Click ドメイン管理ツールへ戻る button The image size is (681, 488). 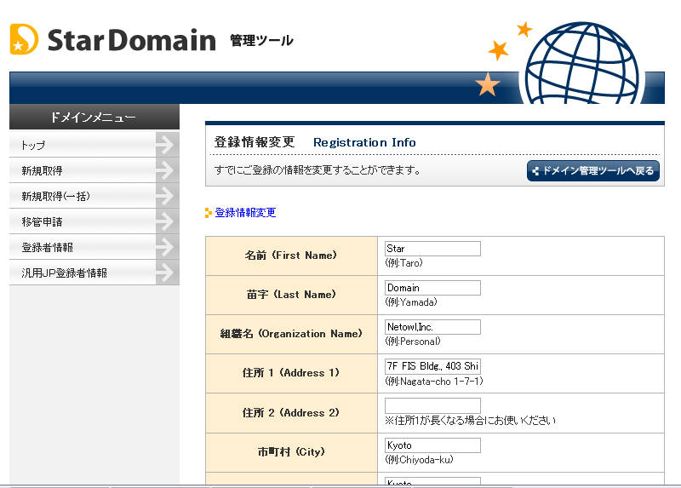(592, 171)
